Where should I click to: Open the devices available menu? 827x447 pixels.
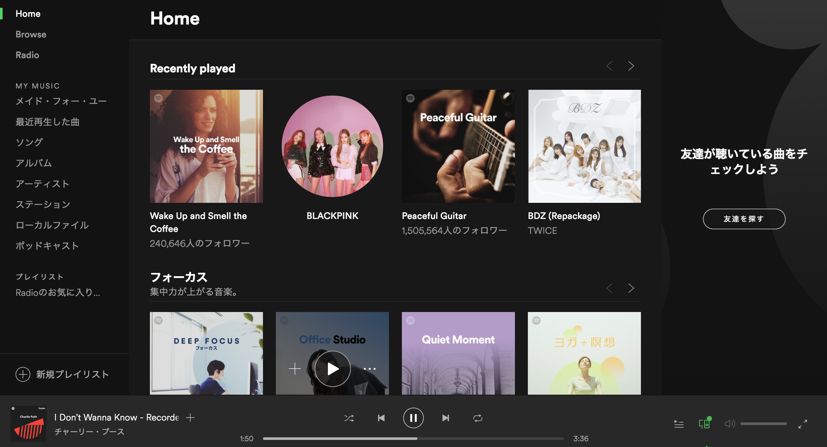click(x=705, y=423)
